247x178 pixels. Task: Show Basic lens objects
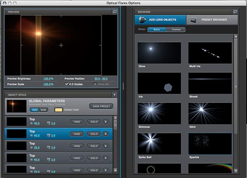tap(157, 30)
